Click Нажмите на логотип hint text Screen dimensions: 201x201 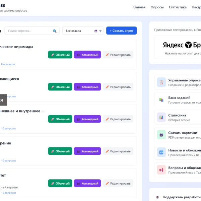[183, 53]
